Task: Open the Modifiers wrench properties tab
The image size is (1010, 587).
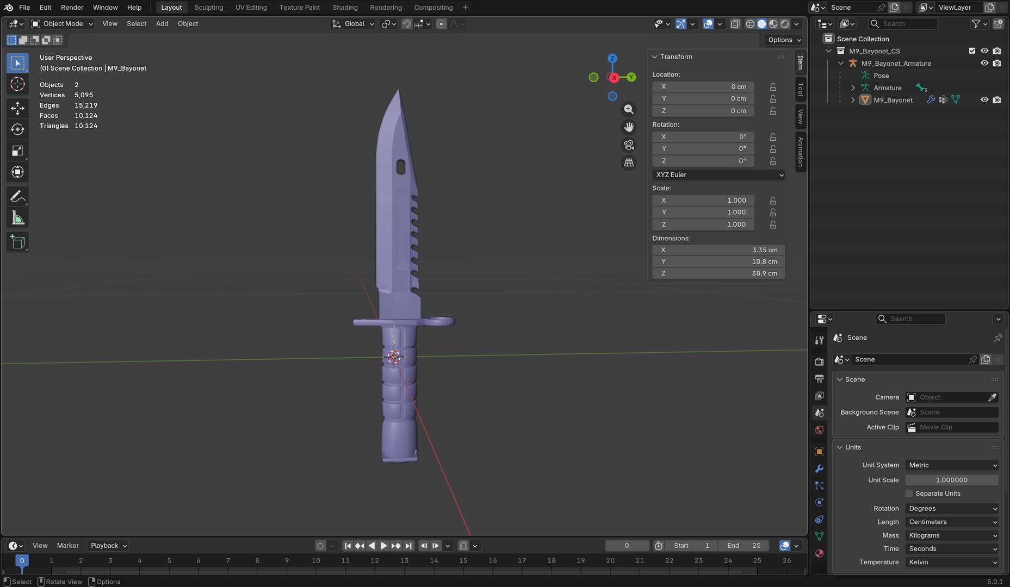Action: 819,469
